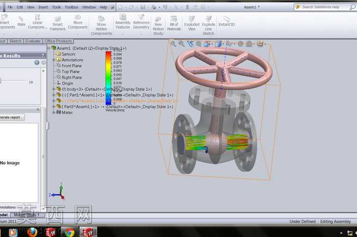Click the Undo icon in the toolbar
The height and width of the screenshot is (237, 357).
(165, 7)
